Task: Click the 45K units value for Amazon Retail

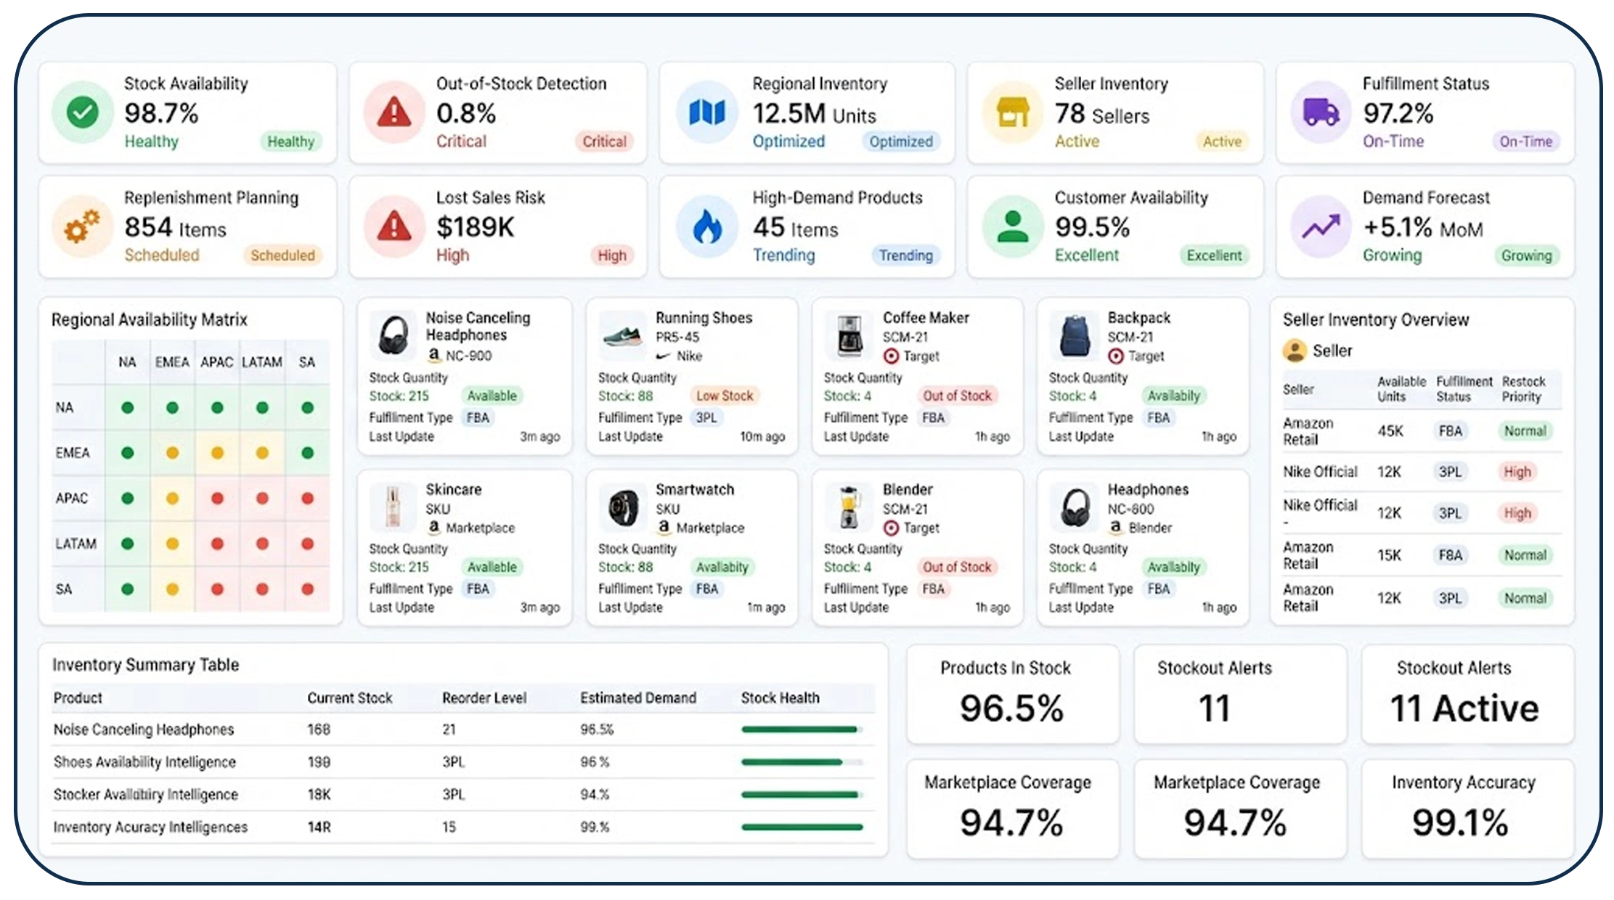Action: 1390,431
